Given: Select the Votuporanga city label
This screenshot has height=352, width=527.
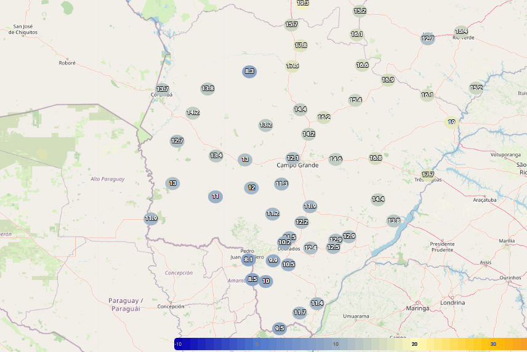Looking at the screenshot, I should click(505, 155).
